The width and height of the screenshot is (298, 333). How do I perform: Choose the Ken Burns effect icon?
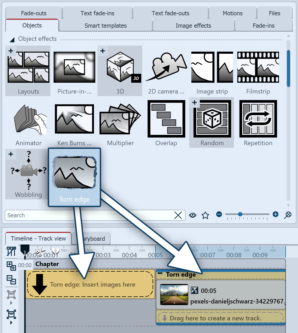[x=74, y=119]
